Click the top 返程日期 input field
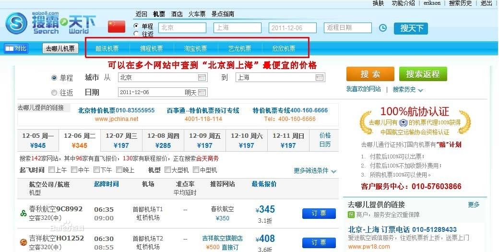 [x=347, y=28]
